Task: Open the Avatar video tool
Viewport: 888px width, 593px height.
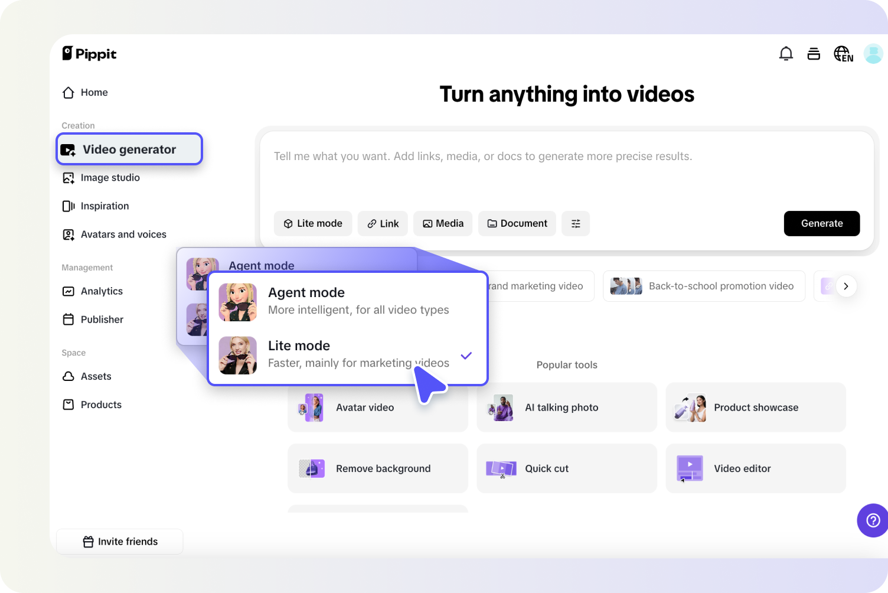Action: coord(378,408)
